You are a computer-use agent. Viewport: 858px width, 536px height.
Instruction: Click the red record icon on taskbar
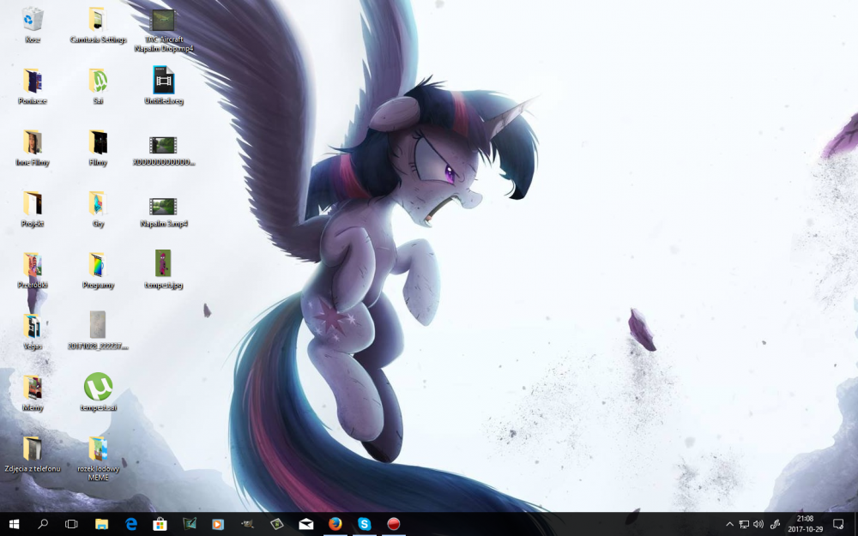point(394,524)
